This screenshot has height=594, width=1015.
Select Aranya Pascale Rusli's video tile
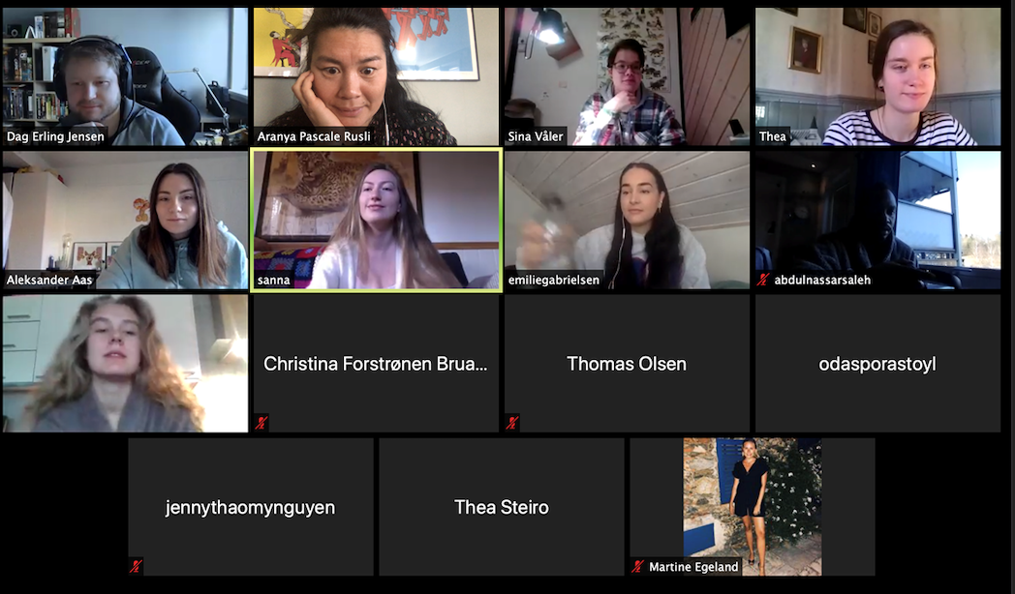[x=376, y=76]
